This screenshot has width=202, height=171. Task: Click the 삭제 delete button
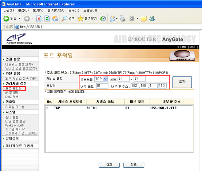coord(109,165)
